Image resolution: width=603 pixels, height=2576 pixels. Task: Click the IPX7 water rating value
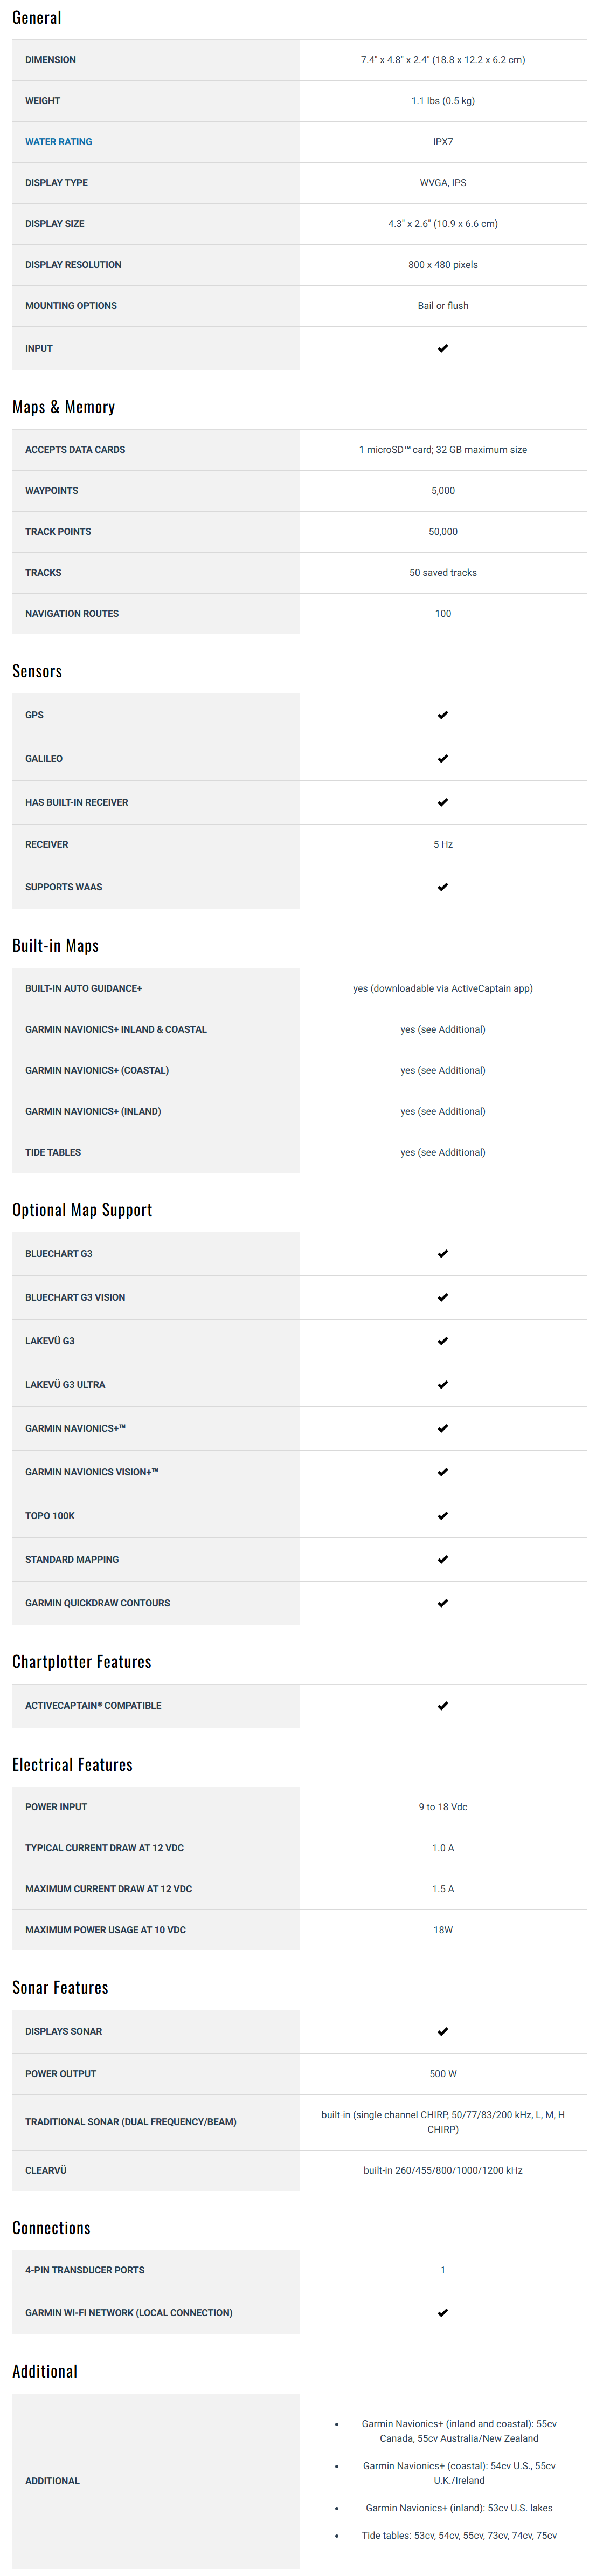pyautogui.click(x=443, y=142)
